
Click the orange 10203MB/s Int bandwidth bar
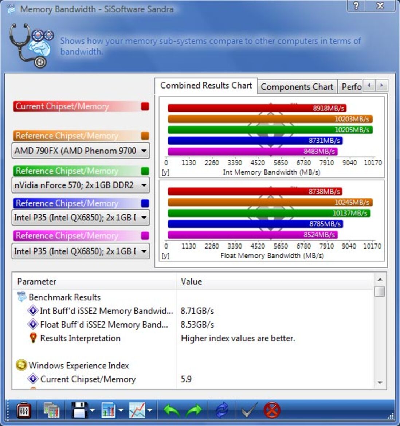(270, 119)
